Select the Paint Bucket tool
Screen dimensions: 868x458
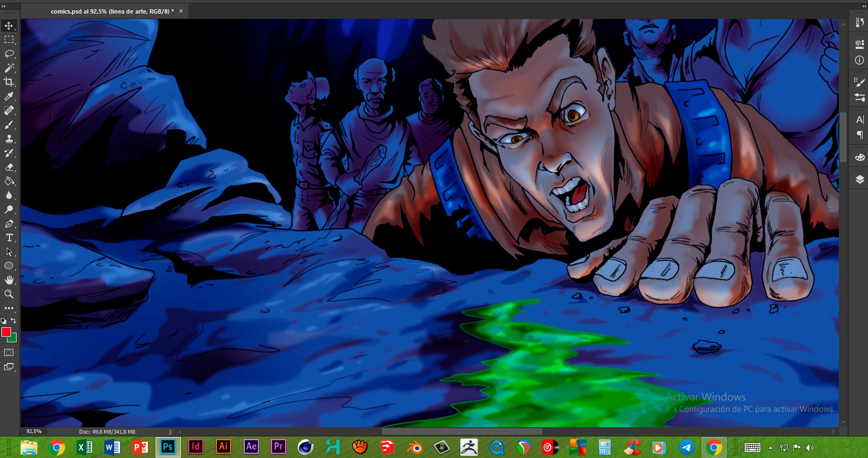point(9,181)
